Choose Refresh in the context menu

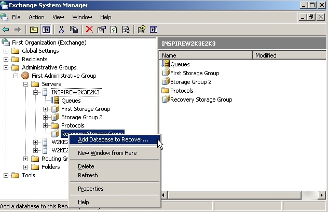click(115, 175)
